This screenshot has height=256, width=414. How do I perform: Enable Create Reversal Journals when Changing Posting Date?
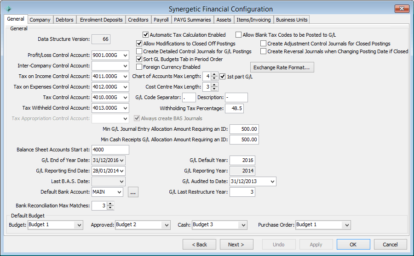[263, 51]
